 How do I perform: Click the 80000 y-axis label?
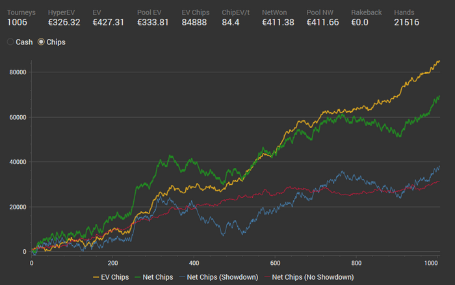point(18,72)
